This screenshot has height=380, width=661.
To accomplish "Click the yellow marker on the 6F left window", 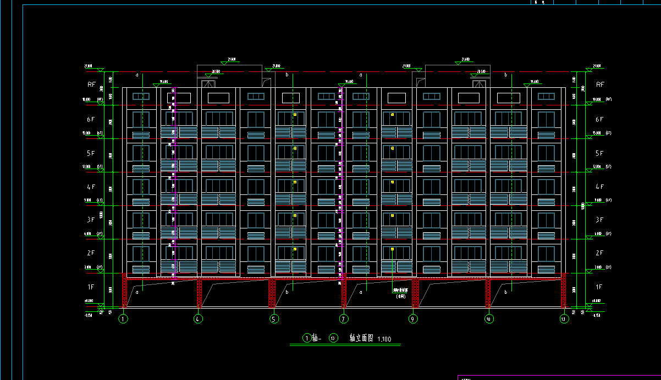I will click(x=295, y=115).
